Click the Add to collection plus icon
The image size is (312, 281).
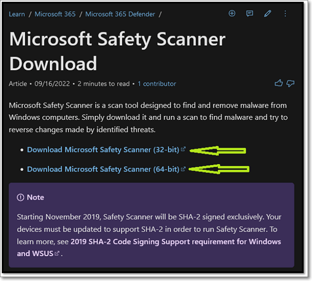pos(232,13)
